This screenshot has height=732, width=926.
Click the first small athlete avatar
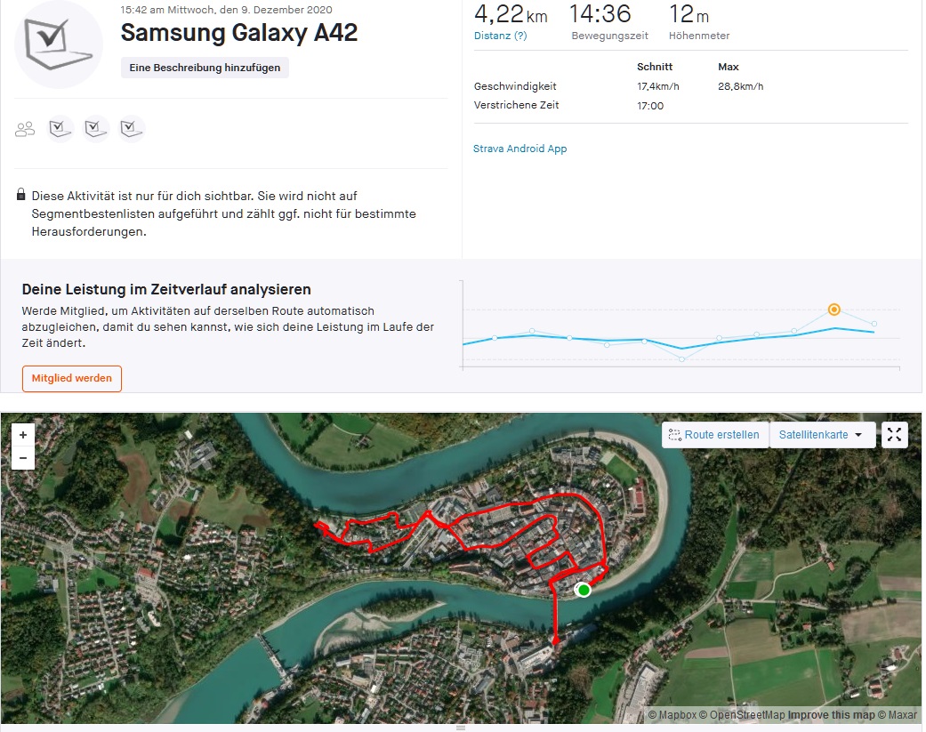[60, 129]
